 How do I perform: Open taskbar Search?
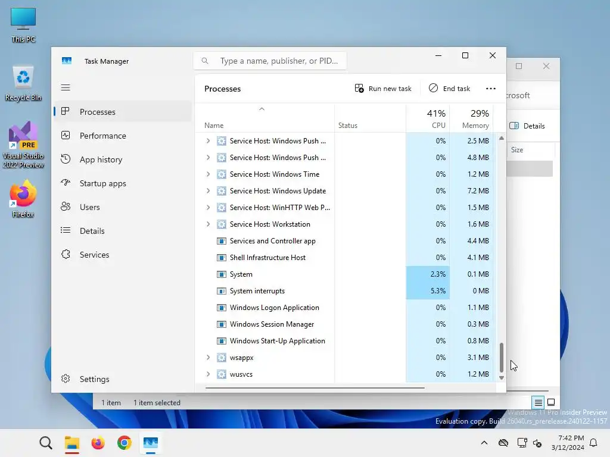45,443
